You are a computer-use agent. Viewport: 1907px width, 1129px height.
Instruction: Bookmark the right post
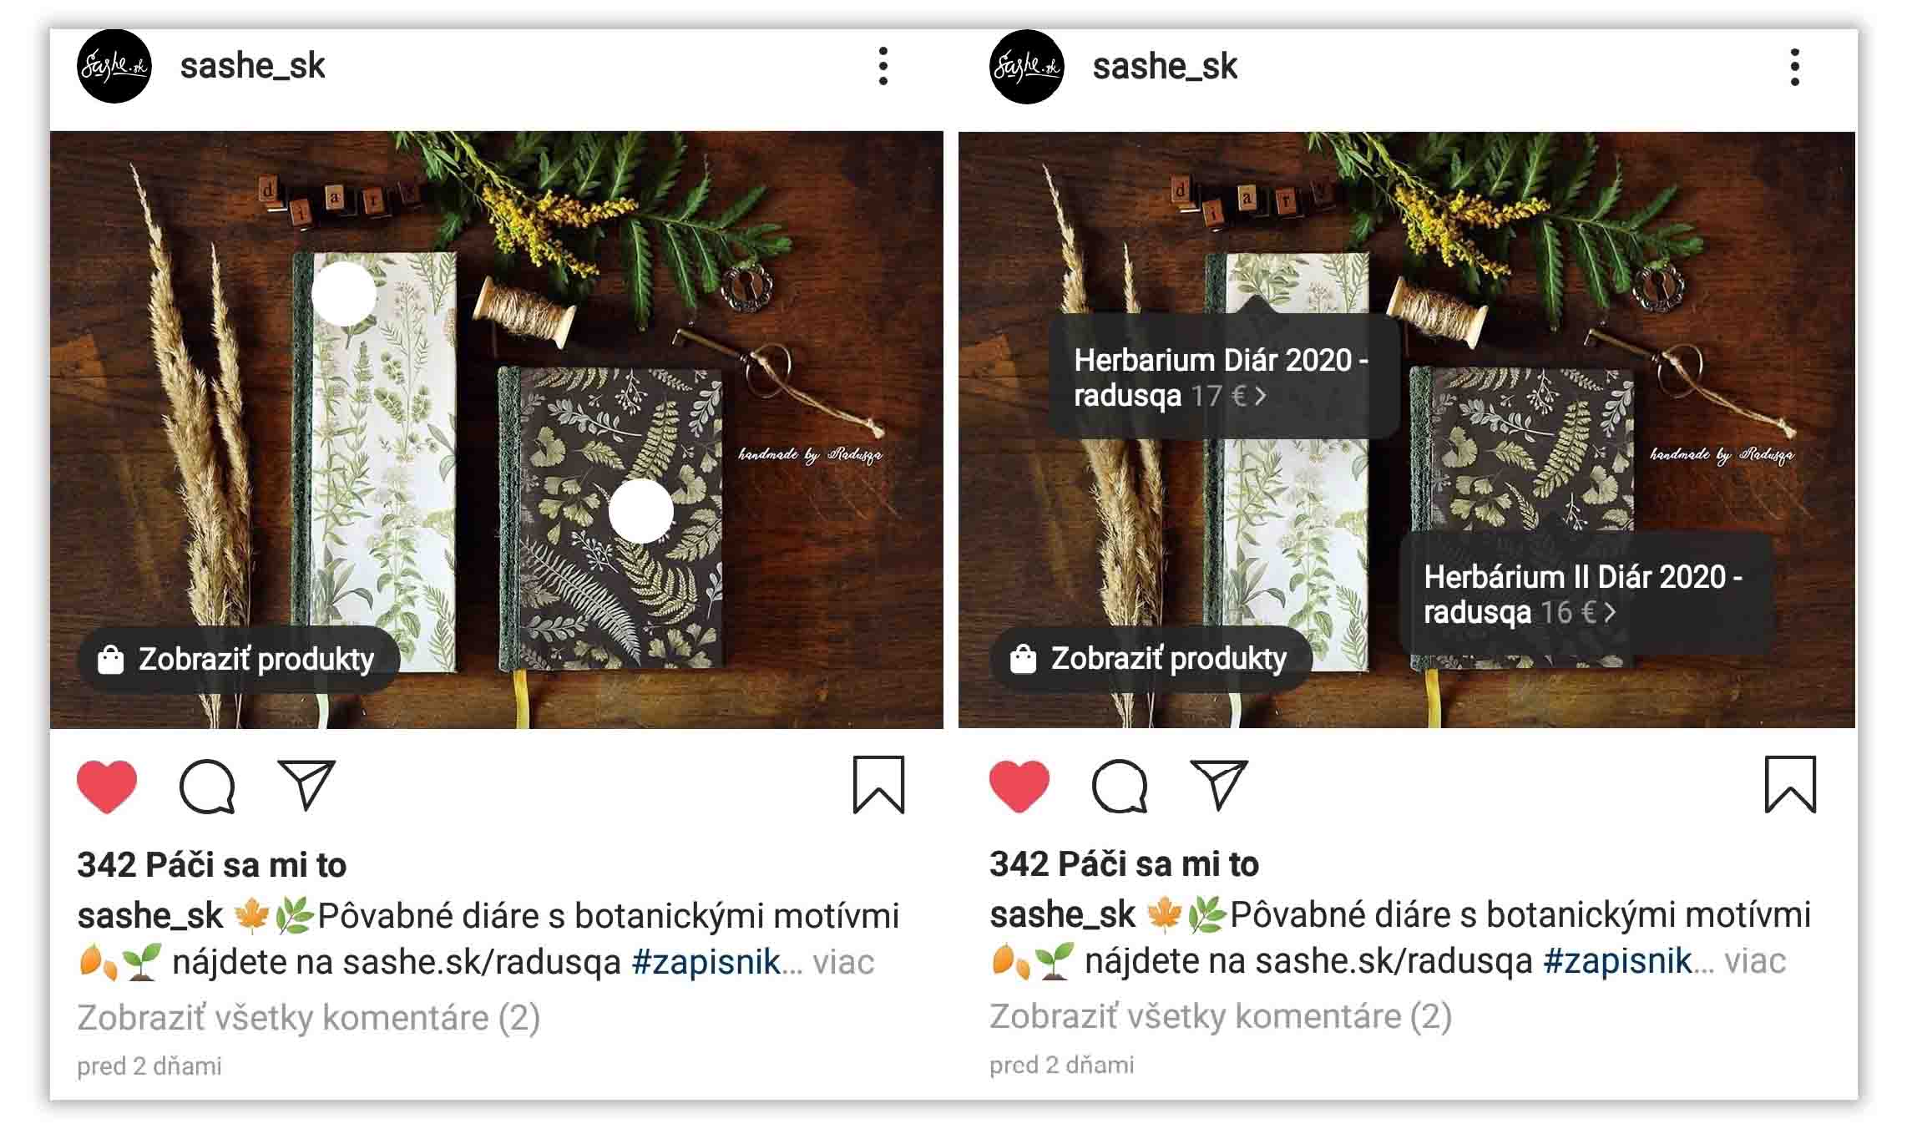1790,784
